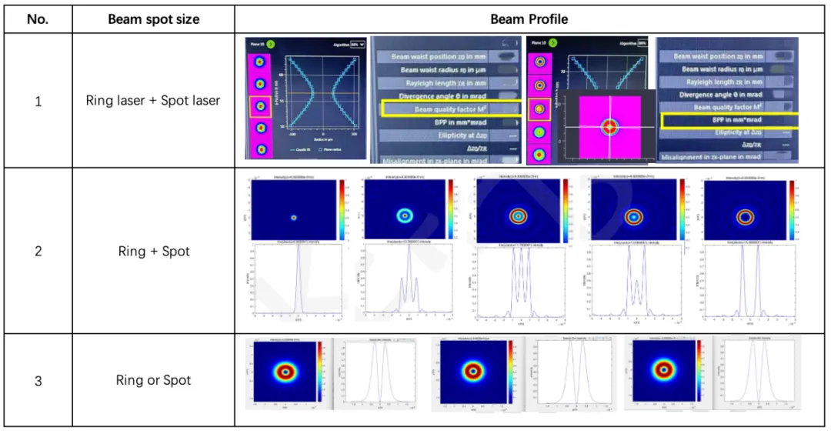Click the Beam Profile column header
The image size is (831, 434).
click(530, 19)
